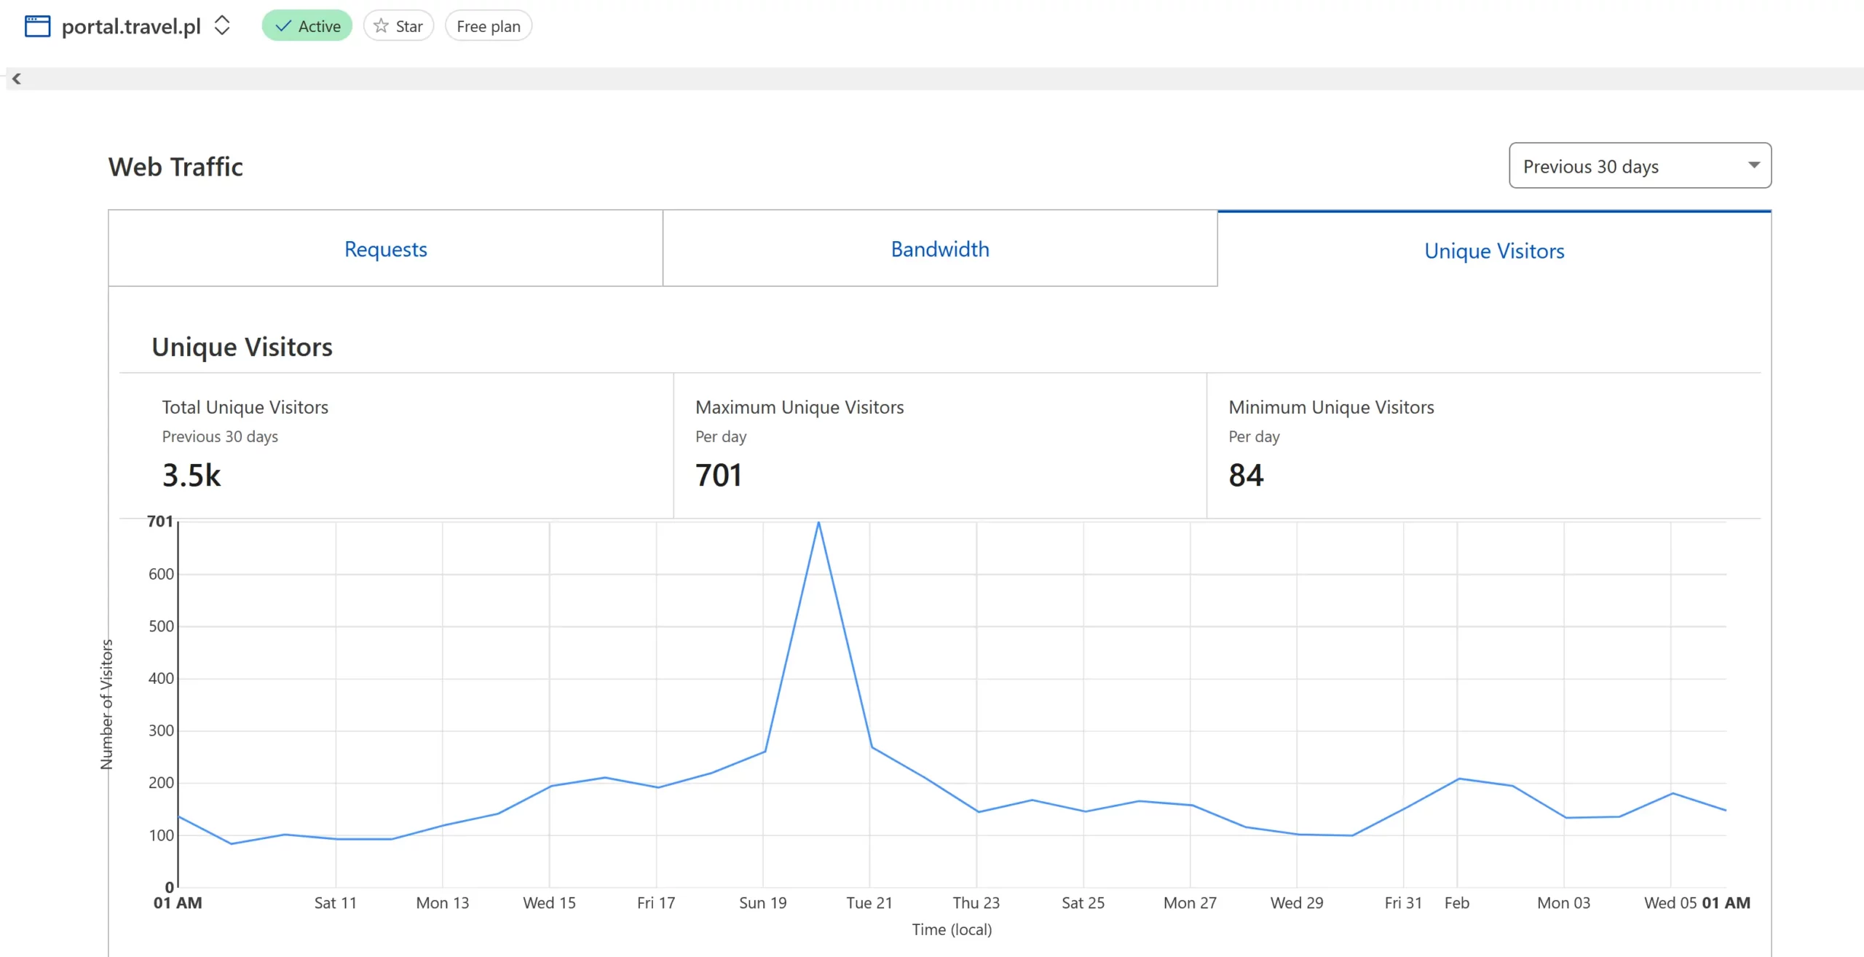Click the Total Unique Visitors 3.5k value
The height and width of the screenshot is (957, 1864).
191,475
